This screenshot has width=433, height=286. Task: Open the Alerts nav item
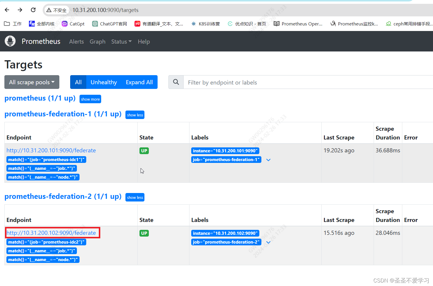point(77,42)
